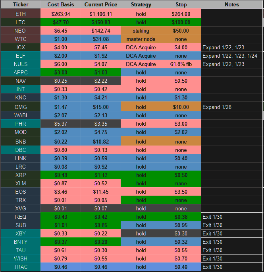Select the NAV stop value $0.50

coord(181,81)
